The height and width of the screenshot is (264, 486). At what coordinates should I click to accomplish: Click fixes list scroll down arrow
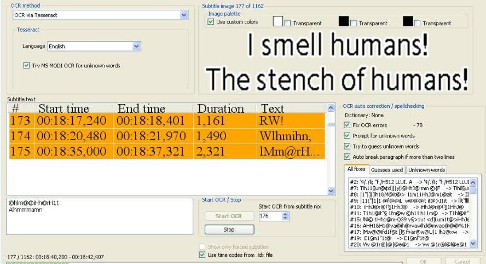473,244
